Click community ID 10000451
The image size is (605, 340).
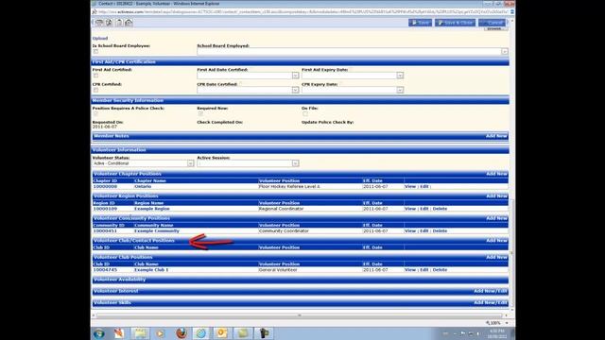pos(105,230)
